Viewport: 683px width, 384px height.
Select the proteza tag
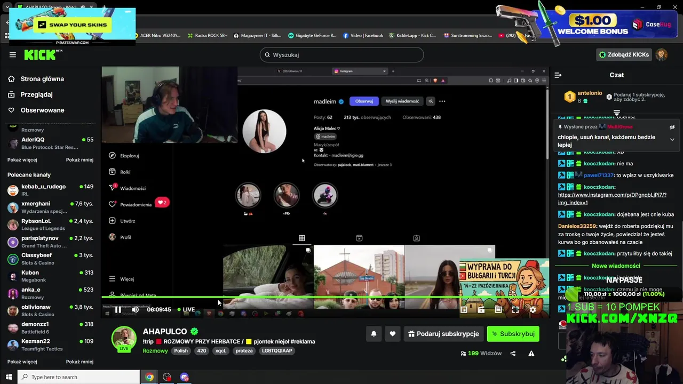244,351
